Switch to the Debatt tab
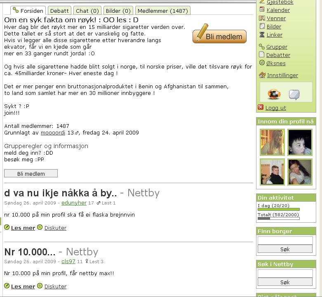 pyautogui.click(x=59, y=11)
